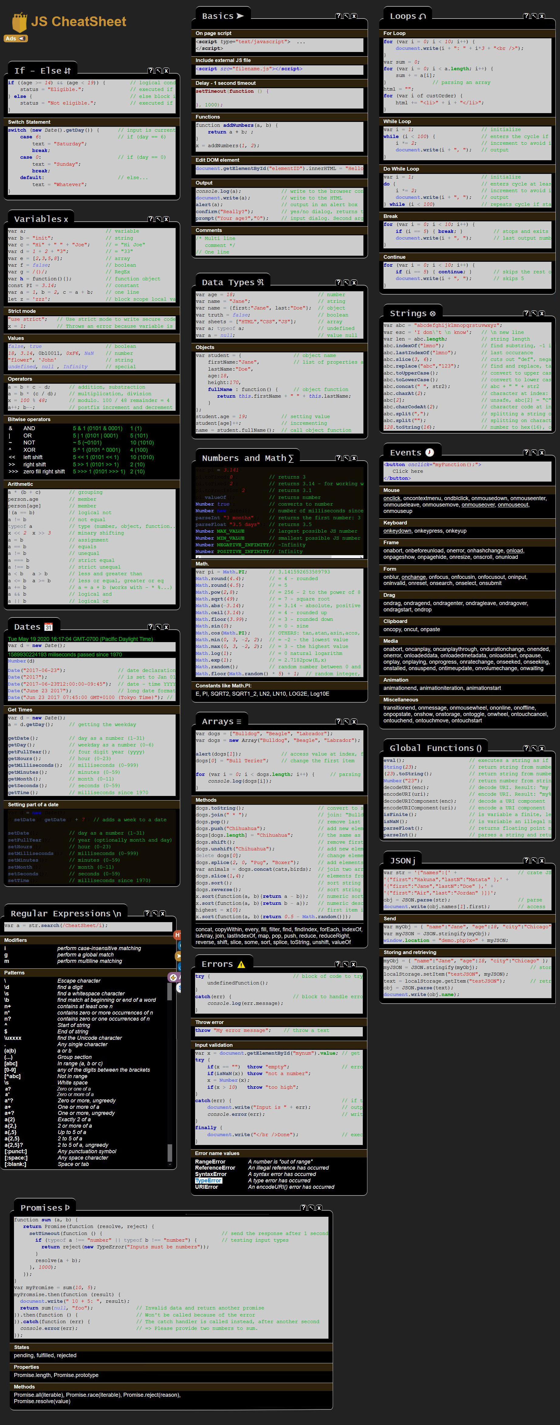Open help for the Events panel

526,452
